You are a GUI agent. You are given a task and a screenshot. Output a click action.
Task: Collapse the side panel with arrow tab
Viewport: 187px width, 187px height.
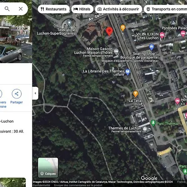pyautogui.click(x=35, y=93)
